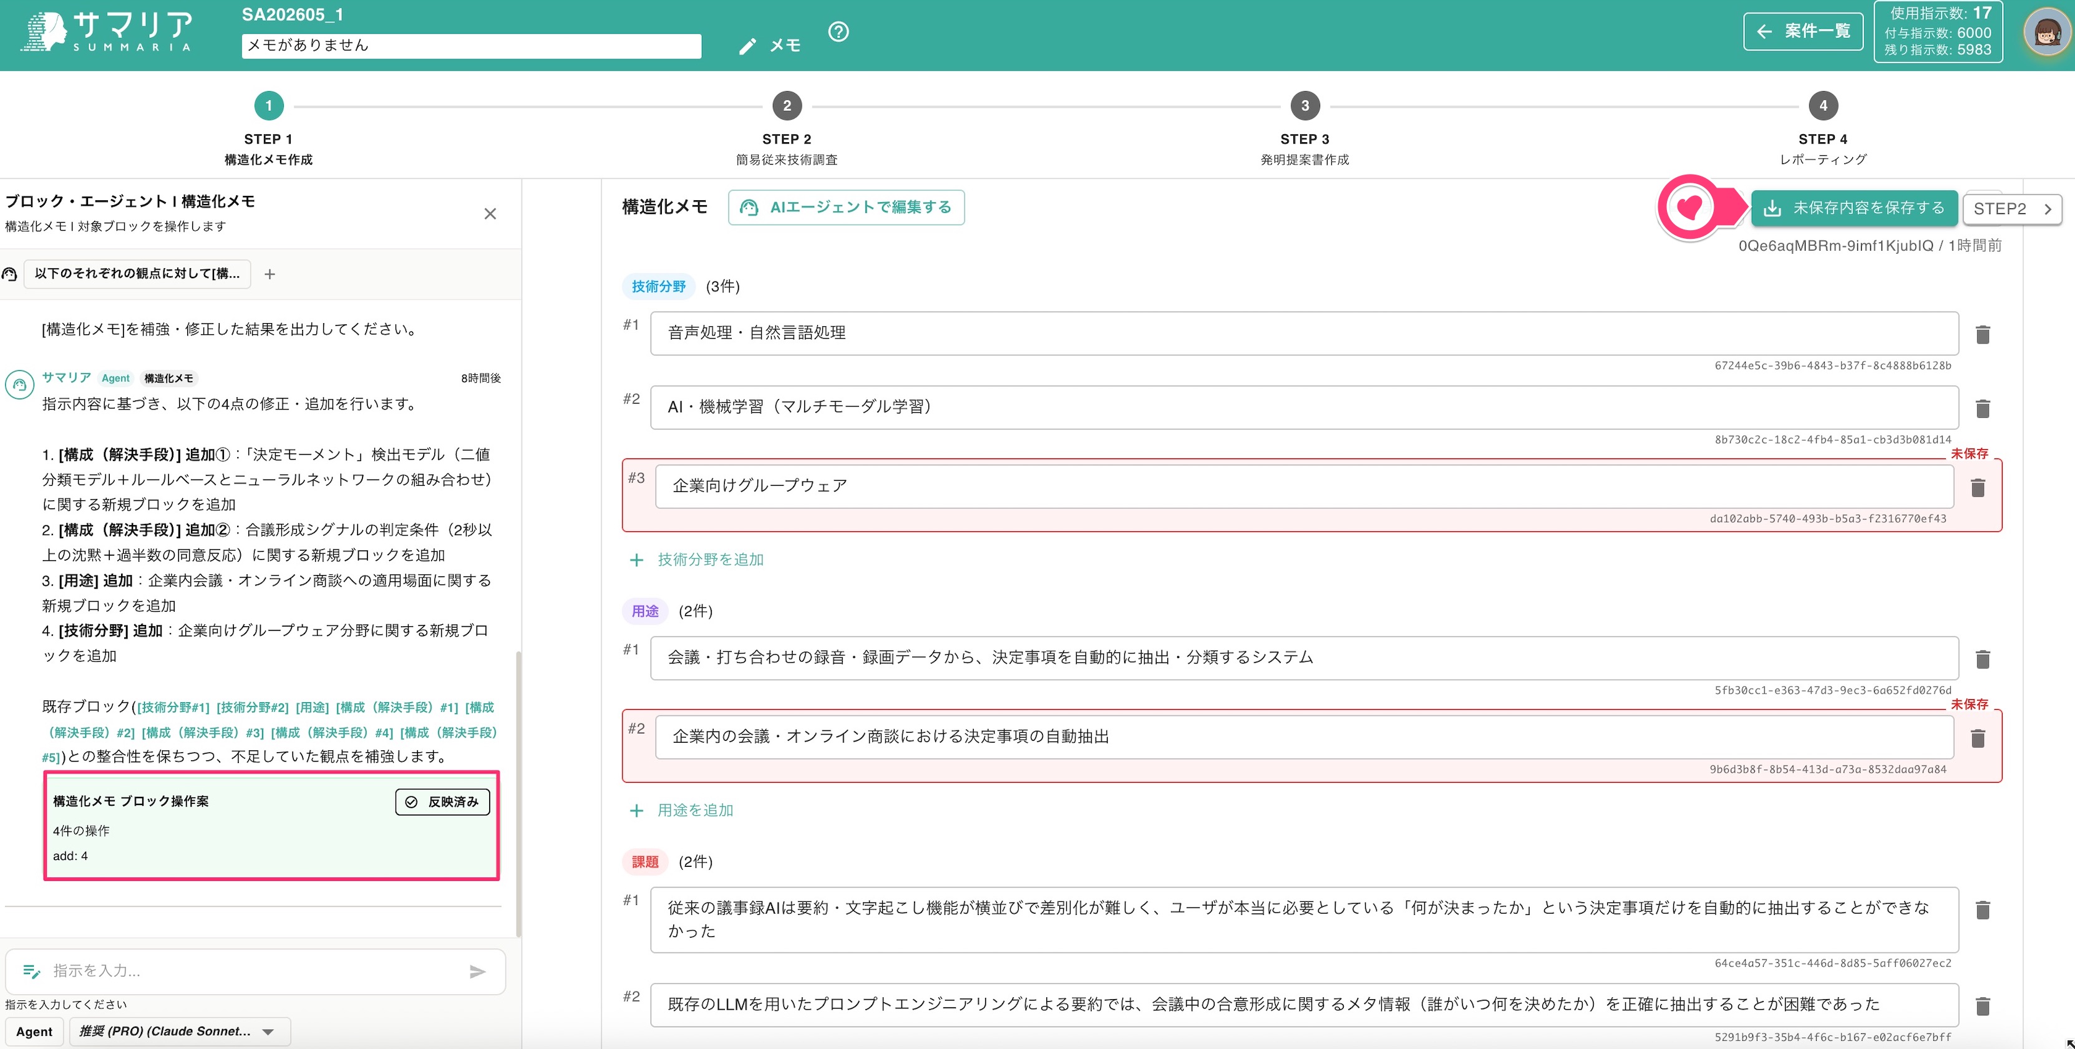Click the 技術分野 category tag
The image size is (2075, 1049).
pos(658,287)
